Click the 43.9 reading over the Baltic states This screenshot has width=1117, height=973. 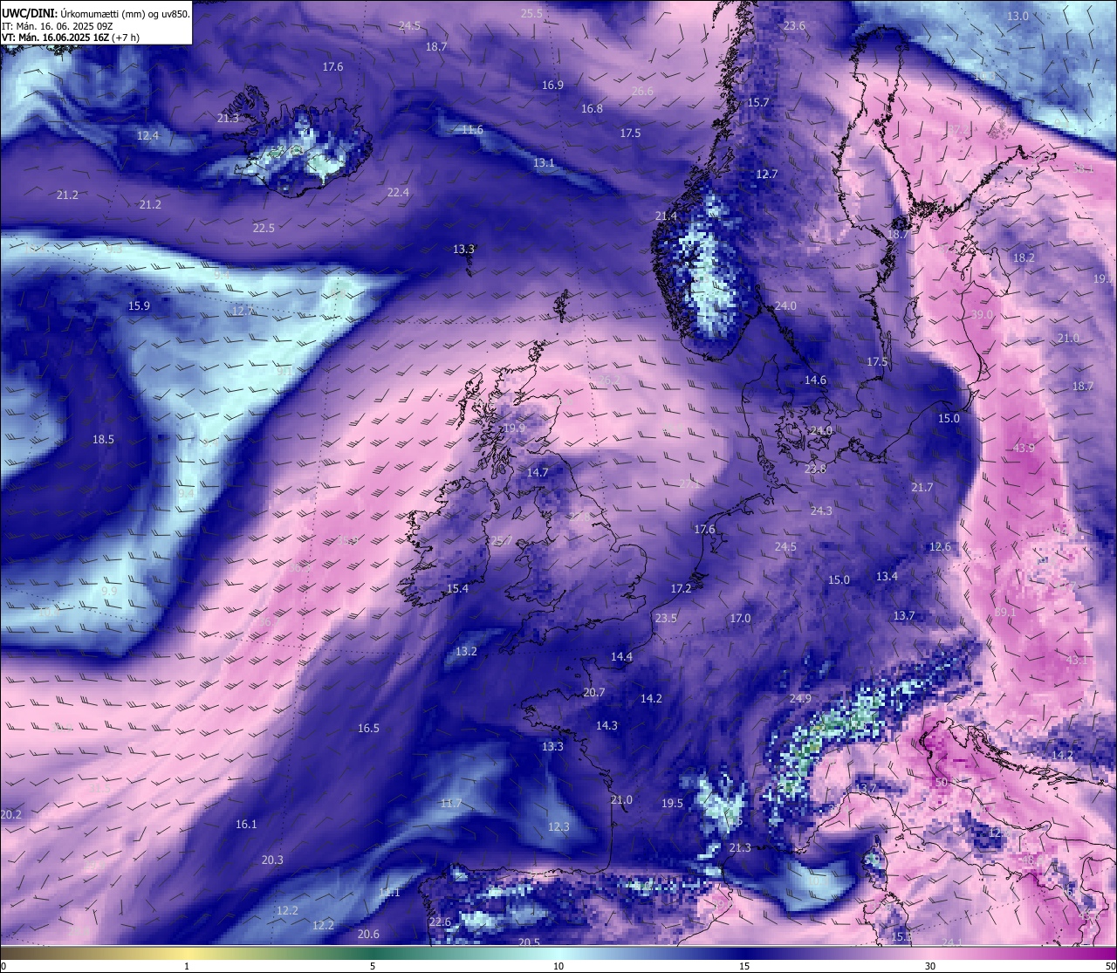point(1024,448)
